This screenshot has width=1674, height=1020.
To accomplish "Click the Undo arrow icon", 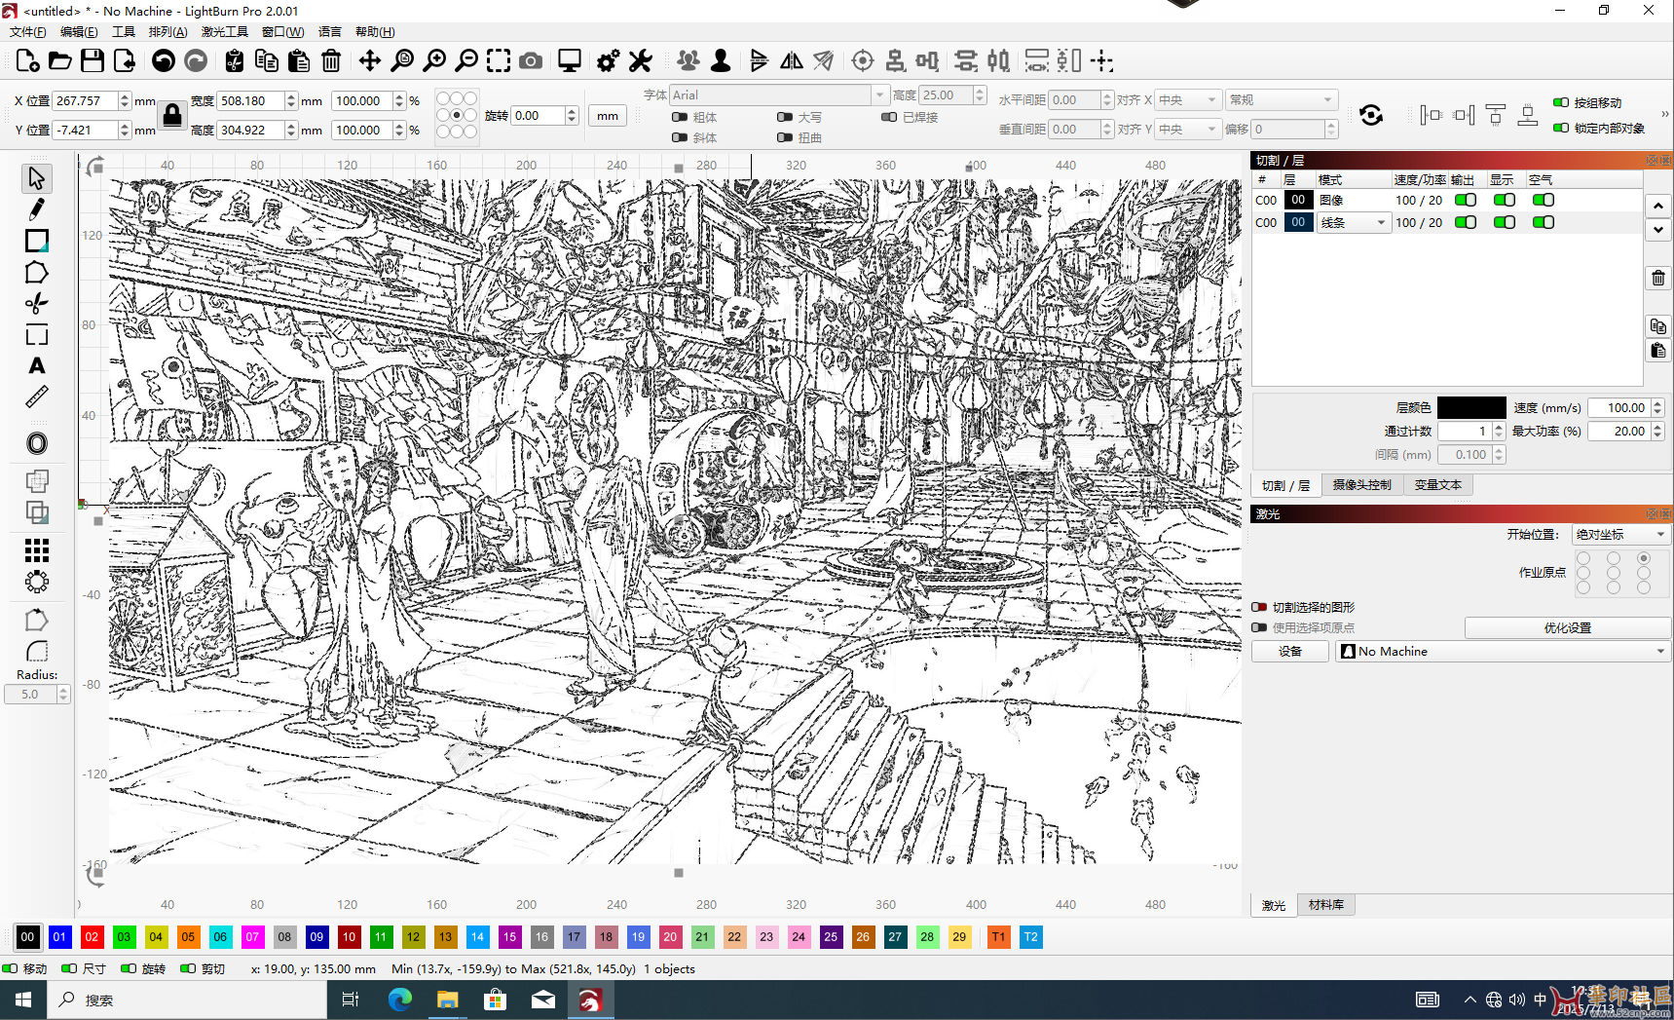I will [x=164, y=60].
